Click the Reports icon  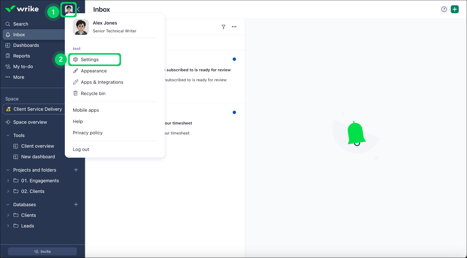point(8,56)
